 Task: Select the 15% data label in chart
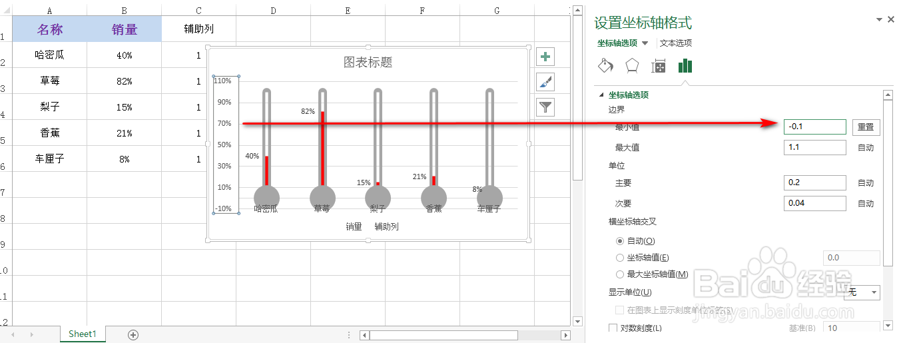pos(364,182)
